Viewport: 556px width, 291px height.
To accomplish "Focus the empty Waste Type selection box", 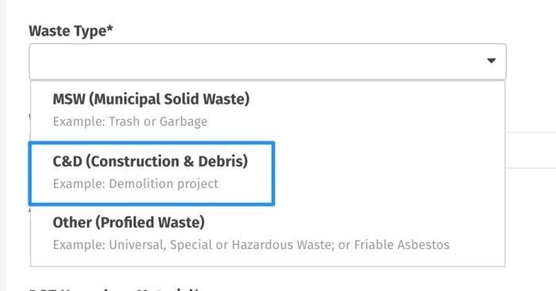I will pos(268,62).
